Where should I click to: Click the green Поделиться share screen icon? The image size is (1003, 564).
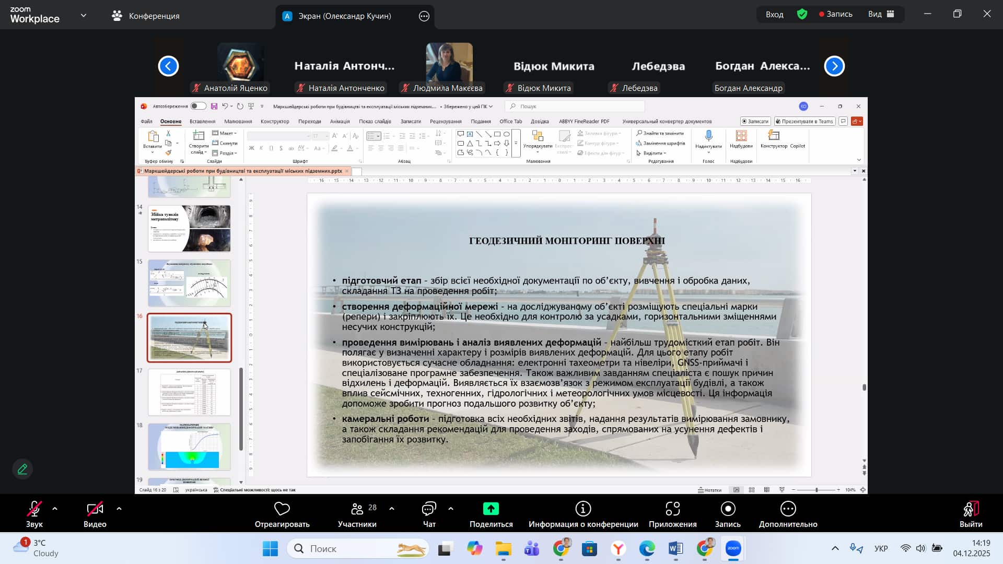(491, 509)
